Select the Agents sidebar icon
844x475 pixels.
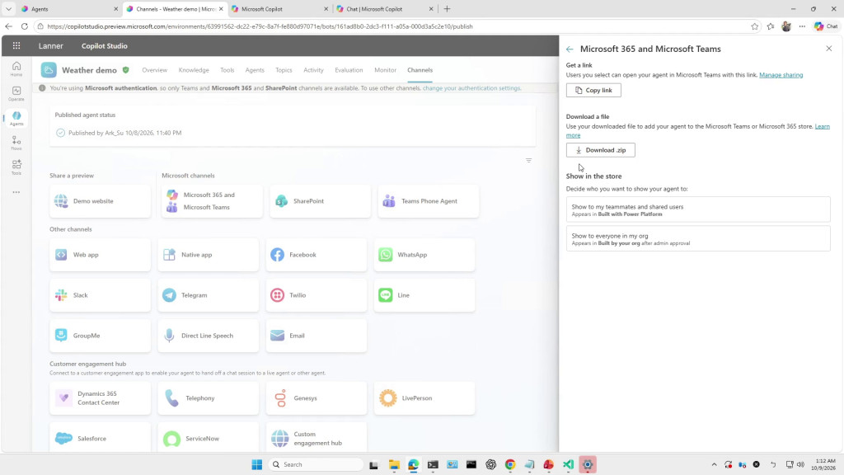16,119
